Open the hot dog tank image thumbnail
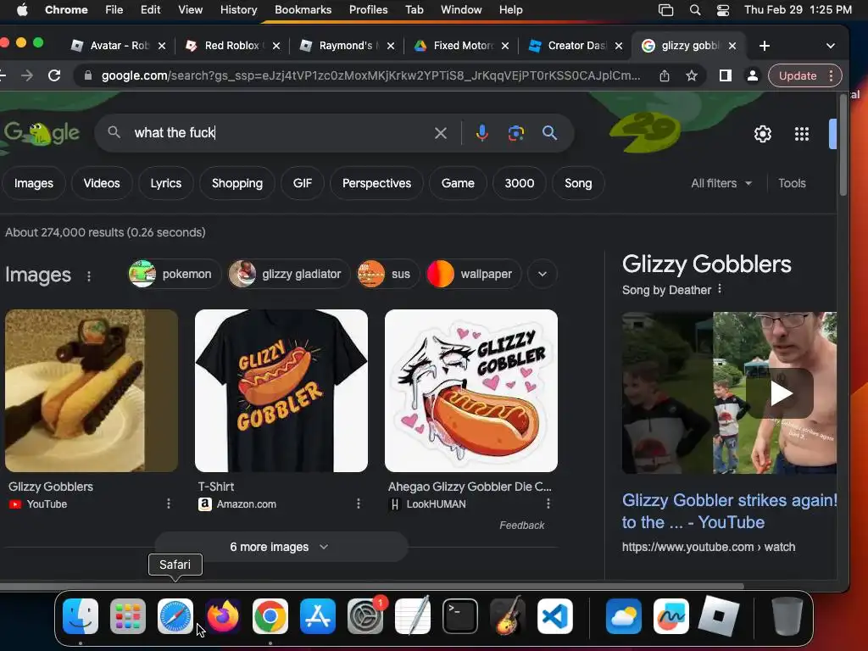 [x=92, y=391]
